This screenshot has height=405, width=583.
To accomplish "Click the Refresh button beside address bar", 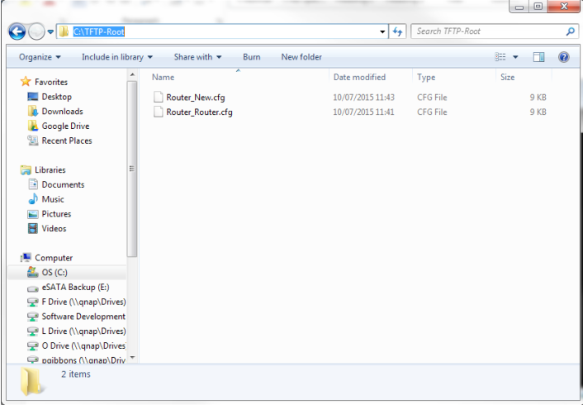I will [397, 31].
